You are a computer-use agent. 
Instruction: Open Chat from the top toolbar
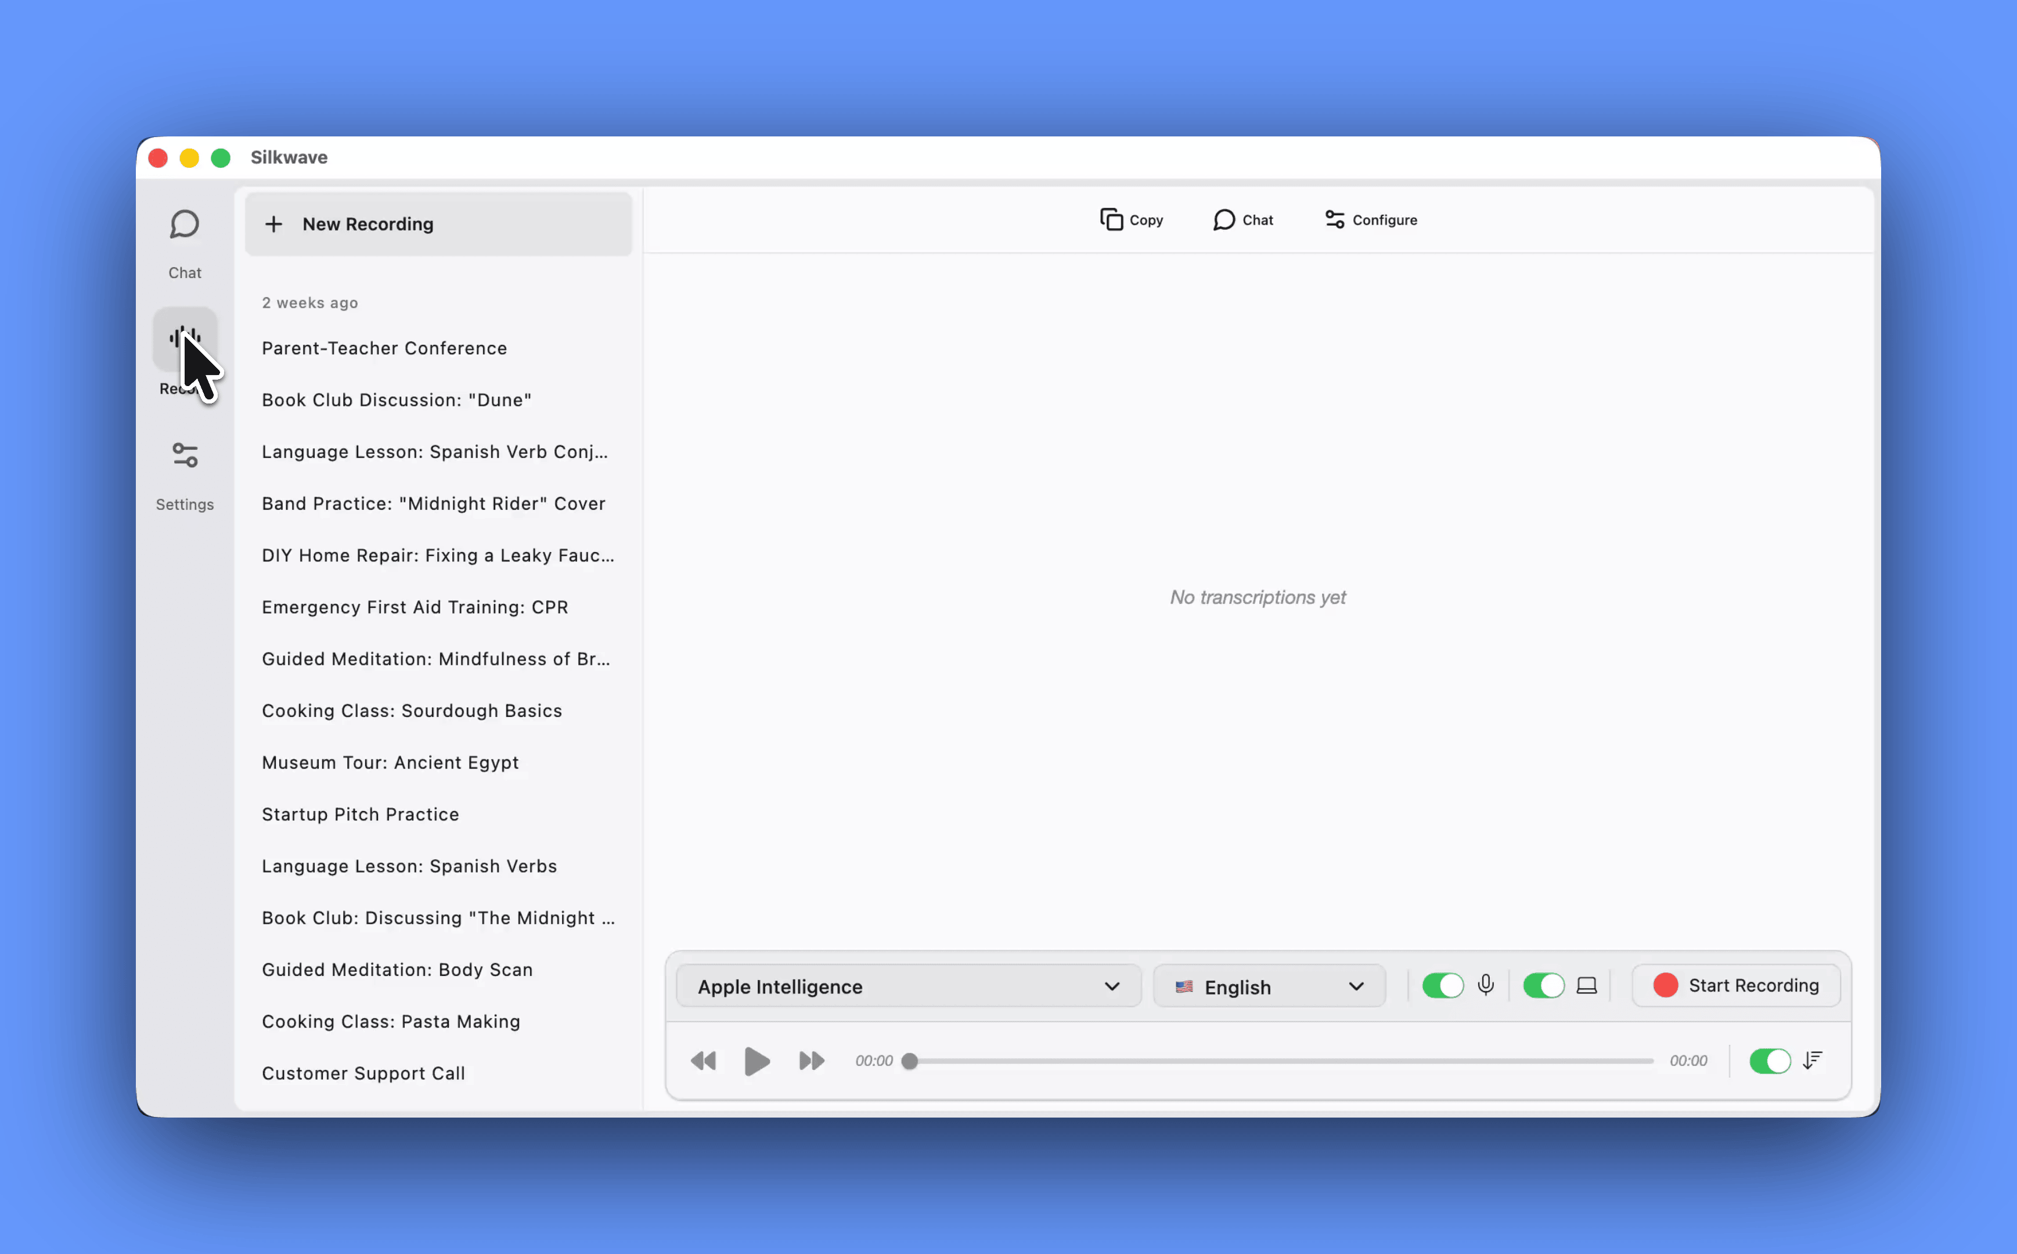1242,220
